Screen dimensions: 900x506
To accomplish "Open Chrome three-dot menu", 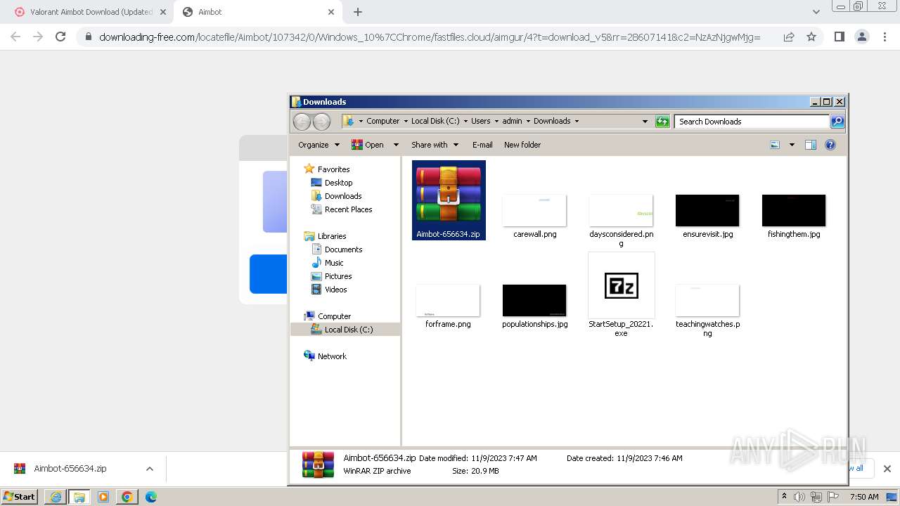I will pos(885,37).
